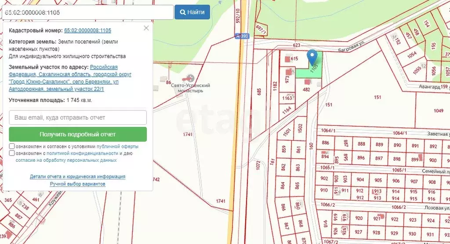The height and width of the screenshot is (244, 450).
Task: Click the A-393 highway shield marker
Action: point(242,36)
